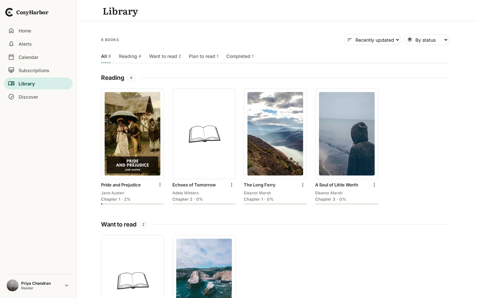Screen dimensions: 477x298
Task: Open the Subscriptions page
Action: click(38, 70)
